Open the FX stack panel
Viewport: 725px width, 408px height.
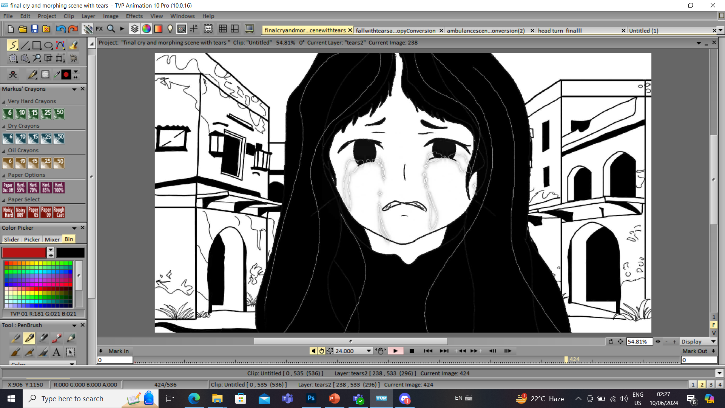[99, 29]
